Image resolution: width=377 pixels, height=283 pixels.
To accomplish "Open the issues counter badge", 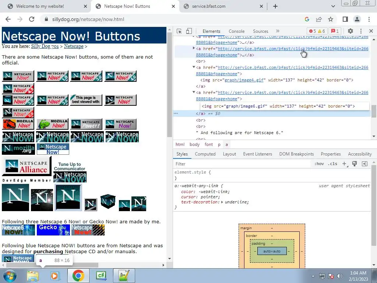I will click(335, 31).
